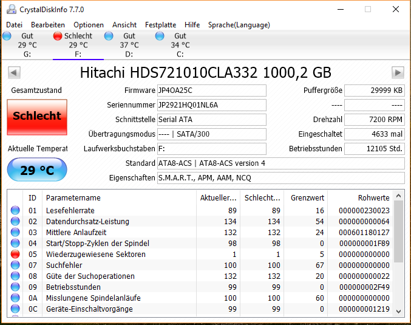Click the Betriebsstunden field 12105 Std.

click(x=375, y=149)
